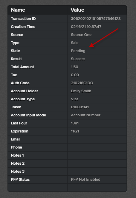Select the Creation Time value 02/16/21 10:57:47
The image size is (136, 198).
click(x=86, y=27)
